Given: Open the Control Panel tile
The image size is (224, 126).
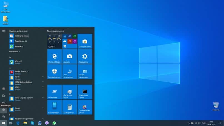Looking at the screenshot, I should point(85,72).
